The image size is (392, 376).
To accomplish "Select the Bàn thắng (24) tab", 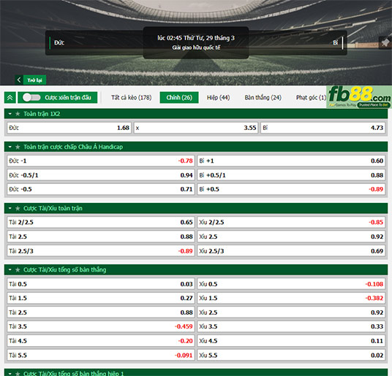I will click(263, 98).
